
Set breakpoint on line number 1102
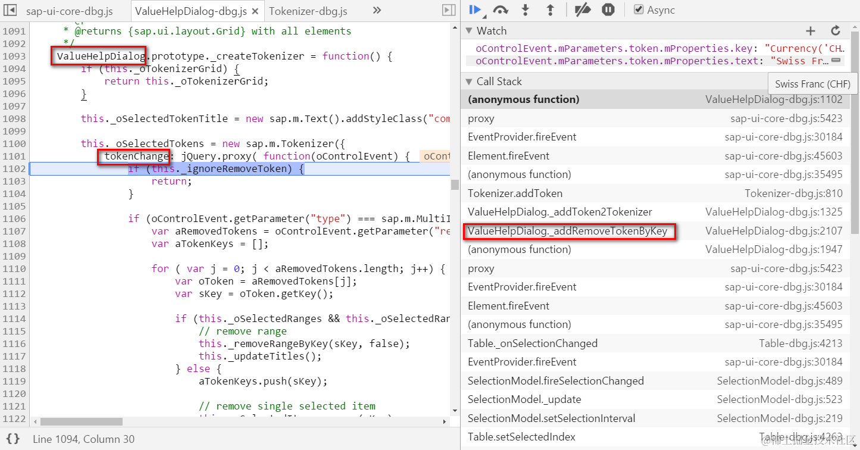(x=13, y=169)
